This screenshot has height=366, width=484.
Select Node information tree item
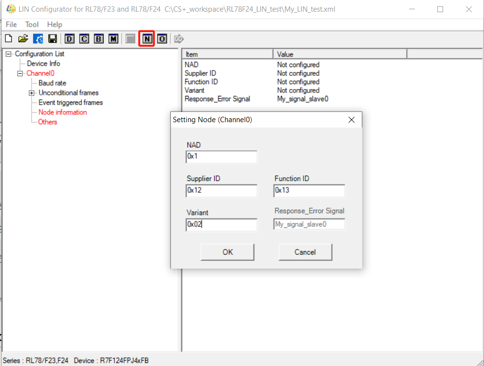click(x=63, y=112)
